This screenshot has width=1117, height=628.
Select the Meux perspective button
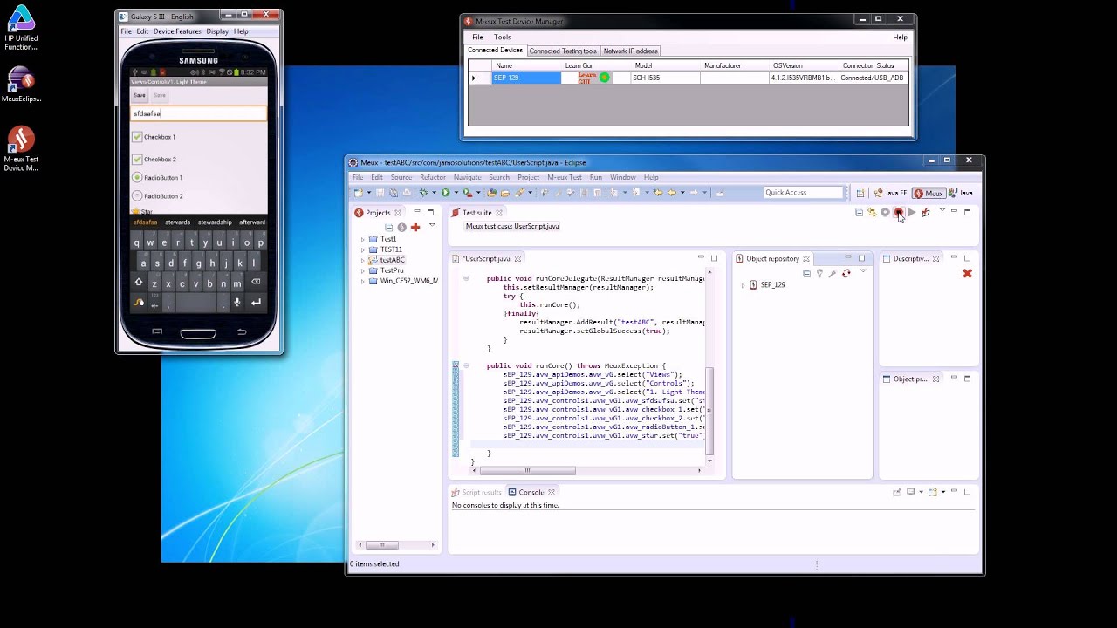pyautogui.click(x=929, y=193)
